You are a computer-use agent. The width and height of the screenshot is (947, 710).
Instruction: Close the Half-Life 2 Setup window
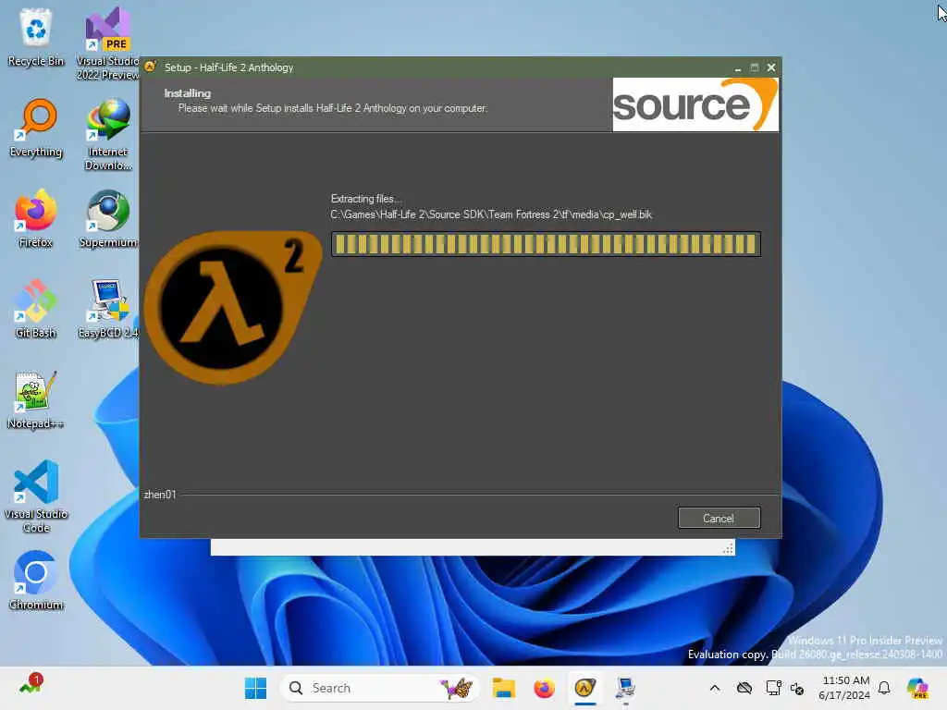(771, 67)
